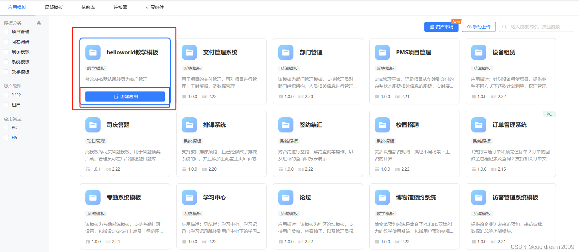The width and height of the screenshot is (579, 252).
Task: Switch to the 应用模板 tab
Action: tap(17, 7)
